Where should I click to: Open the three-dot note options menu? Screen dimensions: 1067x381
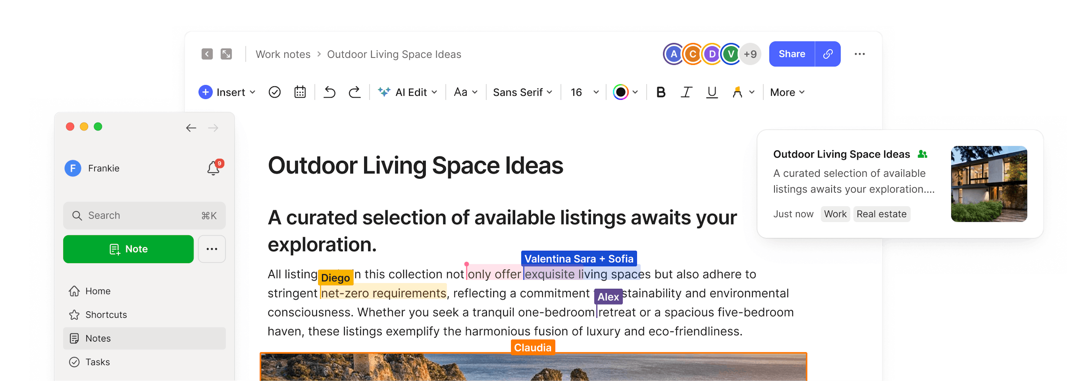859,54
